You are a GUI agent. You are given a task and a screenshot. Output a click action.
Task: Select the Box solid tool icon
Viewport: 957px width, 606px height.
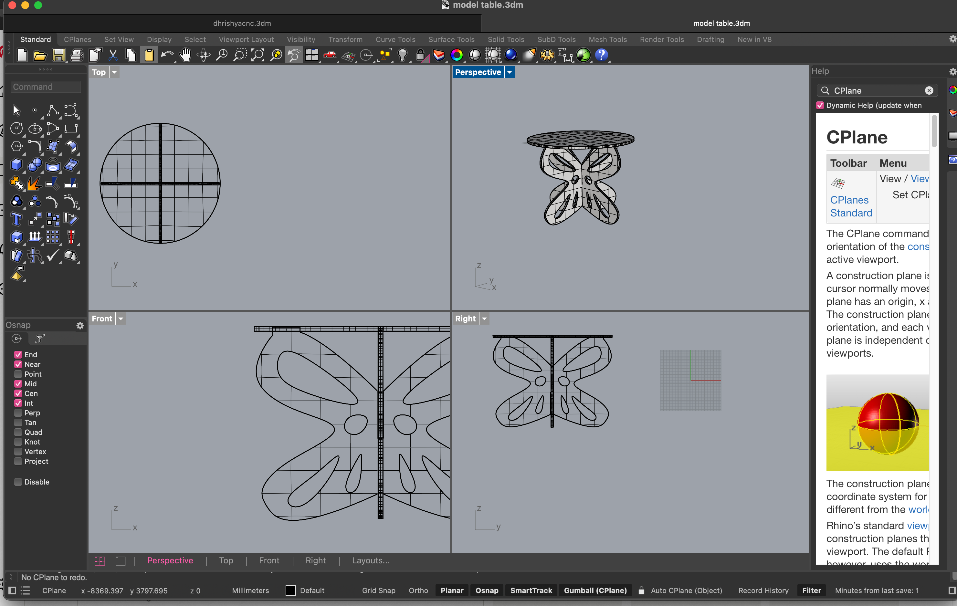(x=16, y=164)
